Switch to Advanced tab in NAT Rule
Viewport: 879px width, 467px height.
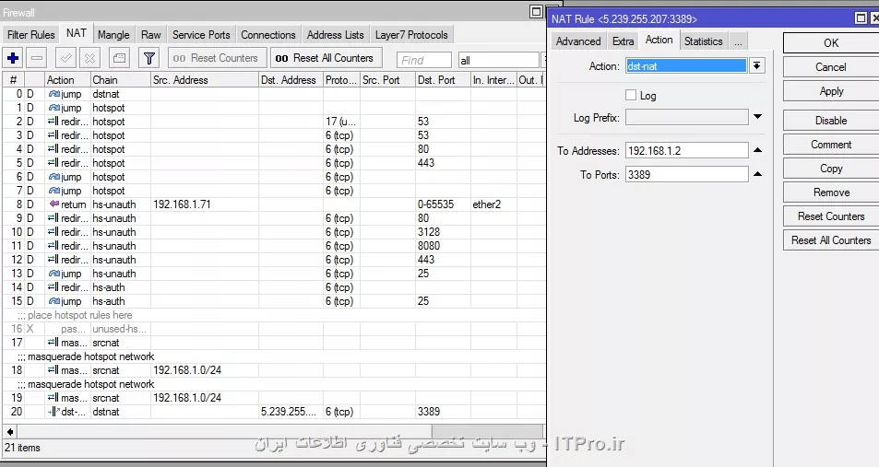pos(578,41)
